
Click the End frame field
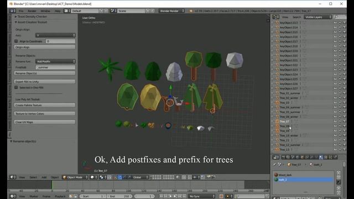[119, 196]
